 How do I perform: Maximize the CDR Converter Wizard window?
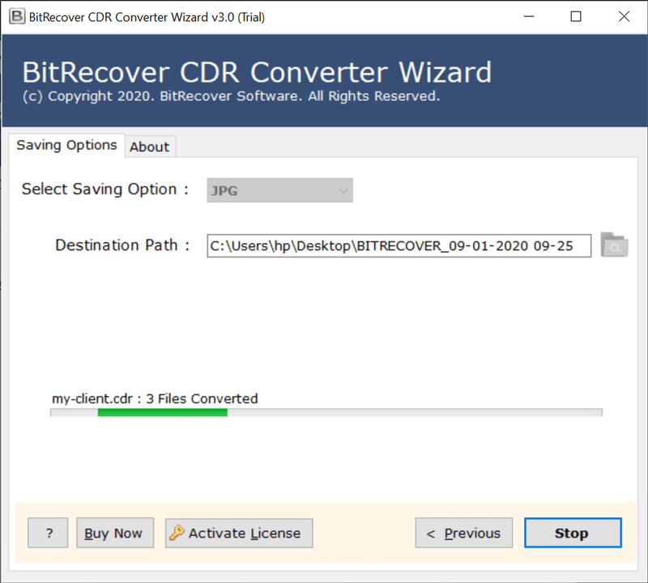click(x=576, y=16)
